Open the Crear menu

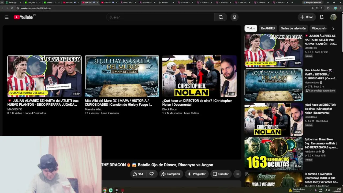coord(307,17)
